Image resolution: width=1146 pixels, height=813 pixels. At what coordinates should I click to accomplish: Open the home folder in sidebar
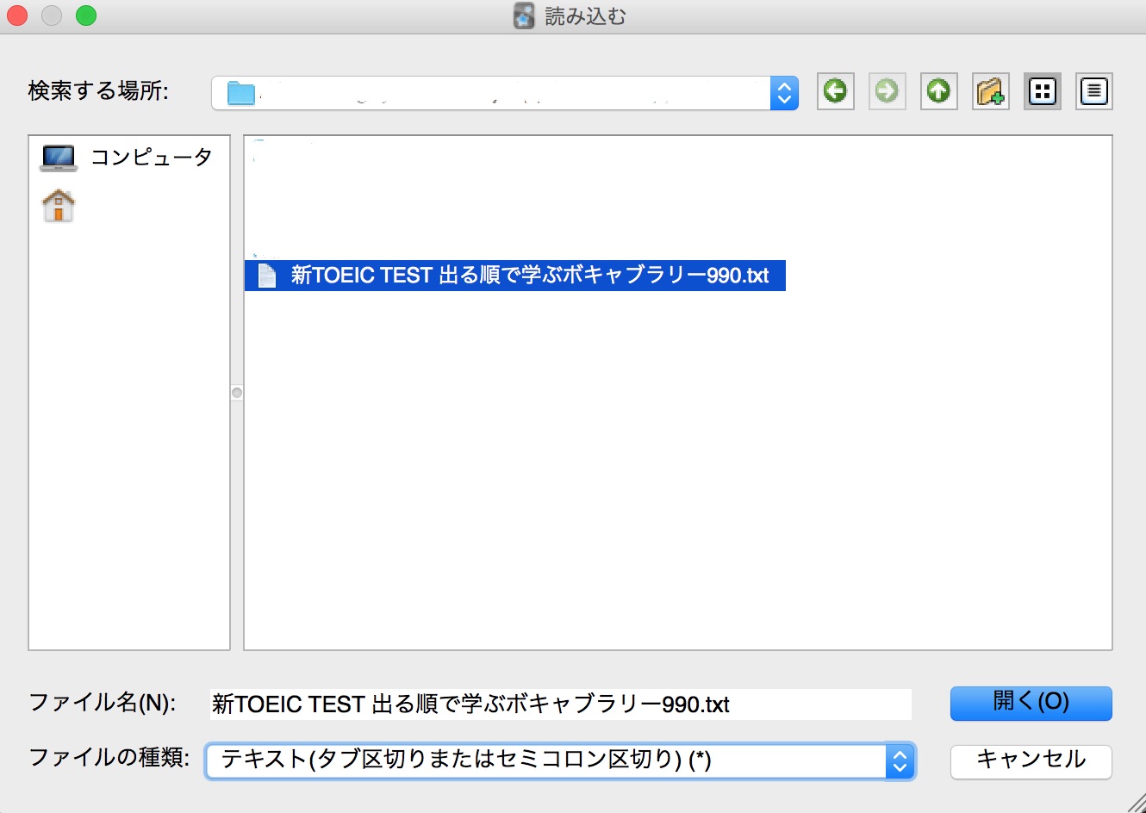[x=59, y=206]
